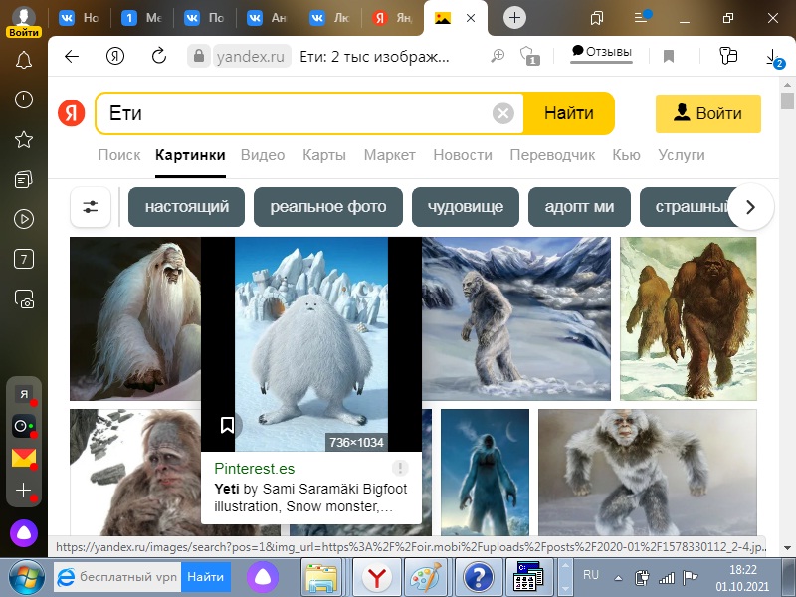The height and width of the screenshot is (597, 796).
Task: Open the Карты section
Action: point(324,155)
